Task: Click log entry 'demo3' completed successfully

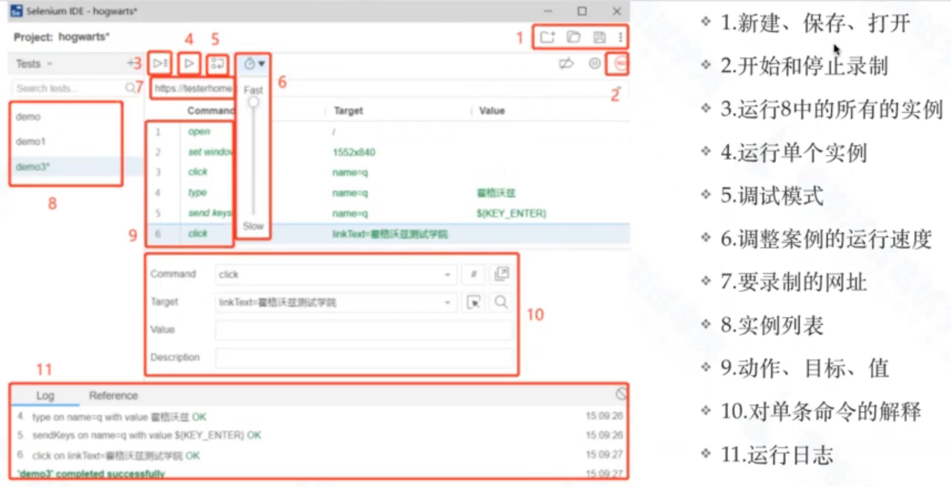Action: 91,474
